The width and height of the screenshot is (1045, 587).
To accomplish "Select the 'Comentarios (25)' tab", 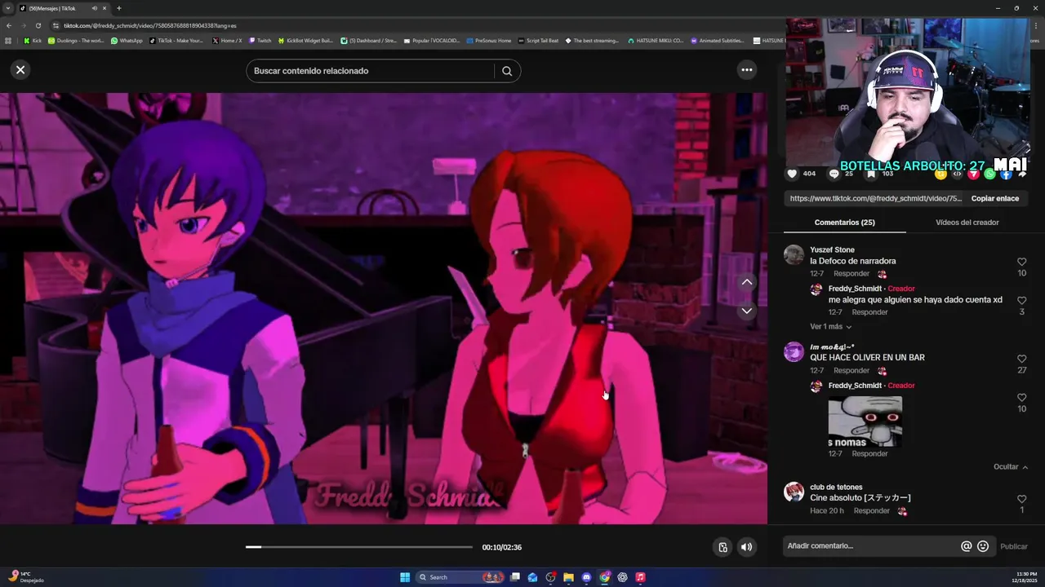I will pos(844,223).
